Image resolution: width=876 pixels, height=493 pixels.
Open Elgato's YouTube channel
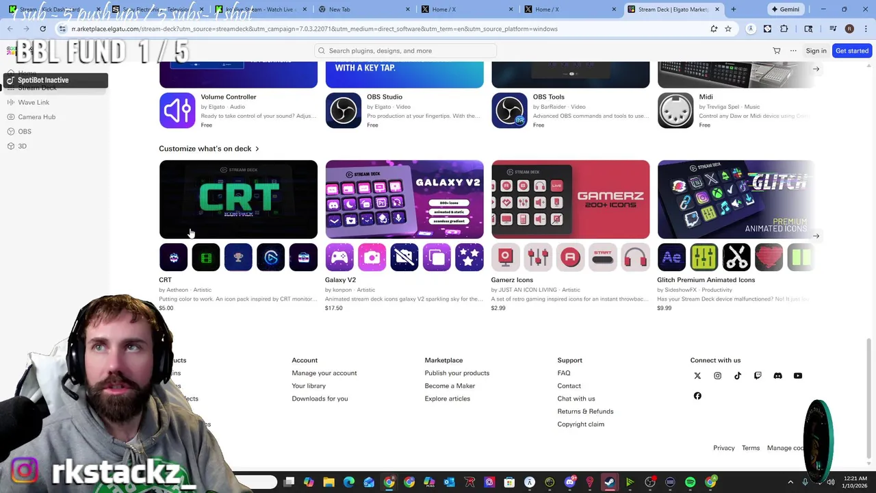798,376
